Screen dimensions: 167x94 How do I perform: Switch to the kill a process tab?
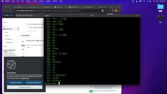tap(88, 7)
